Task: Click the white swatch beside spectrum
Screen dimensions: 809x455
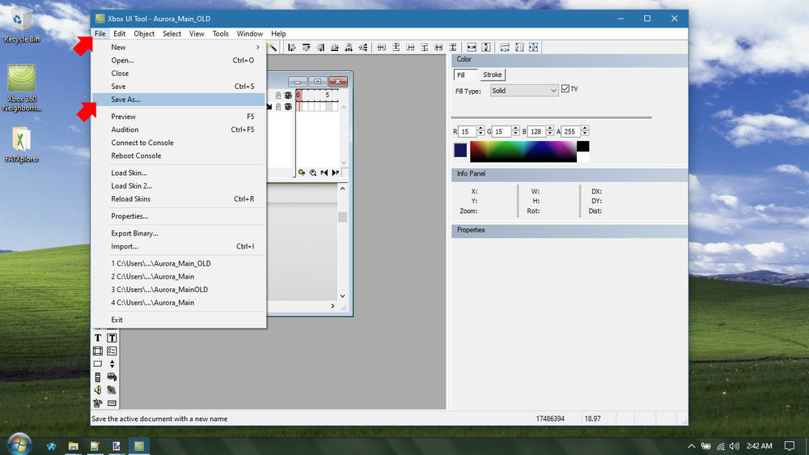Action: coord(583,157)
